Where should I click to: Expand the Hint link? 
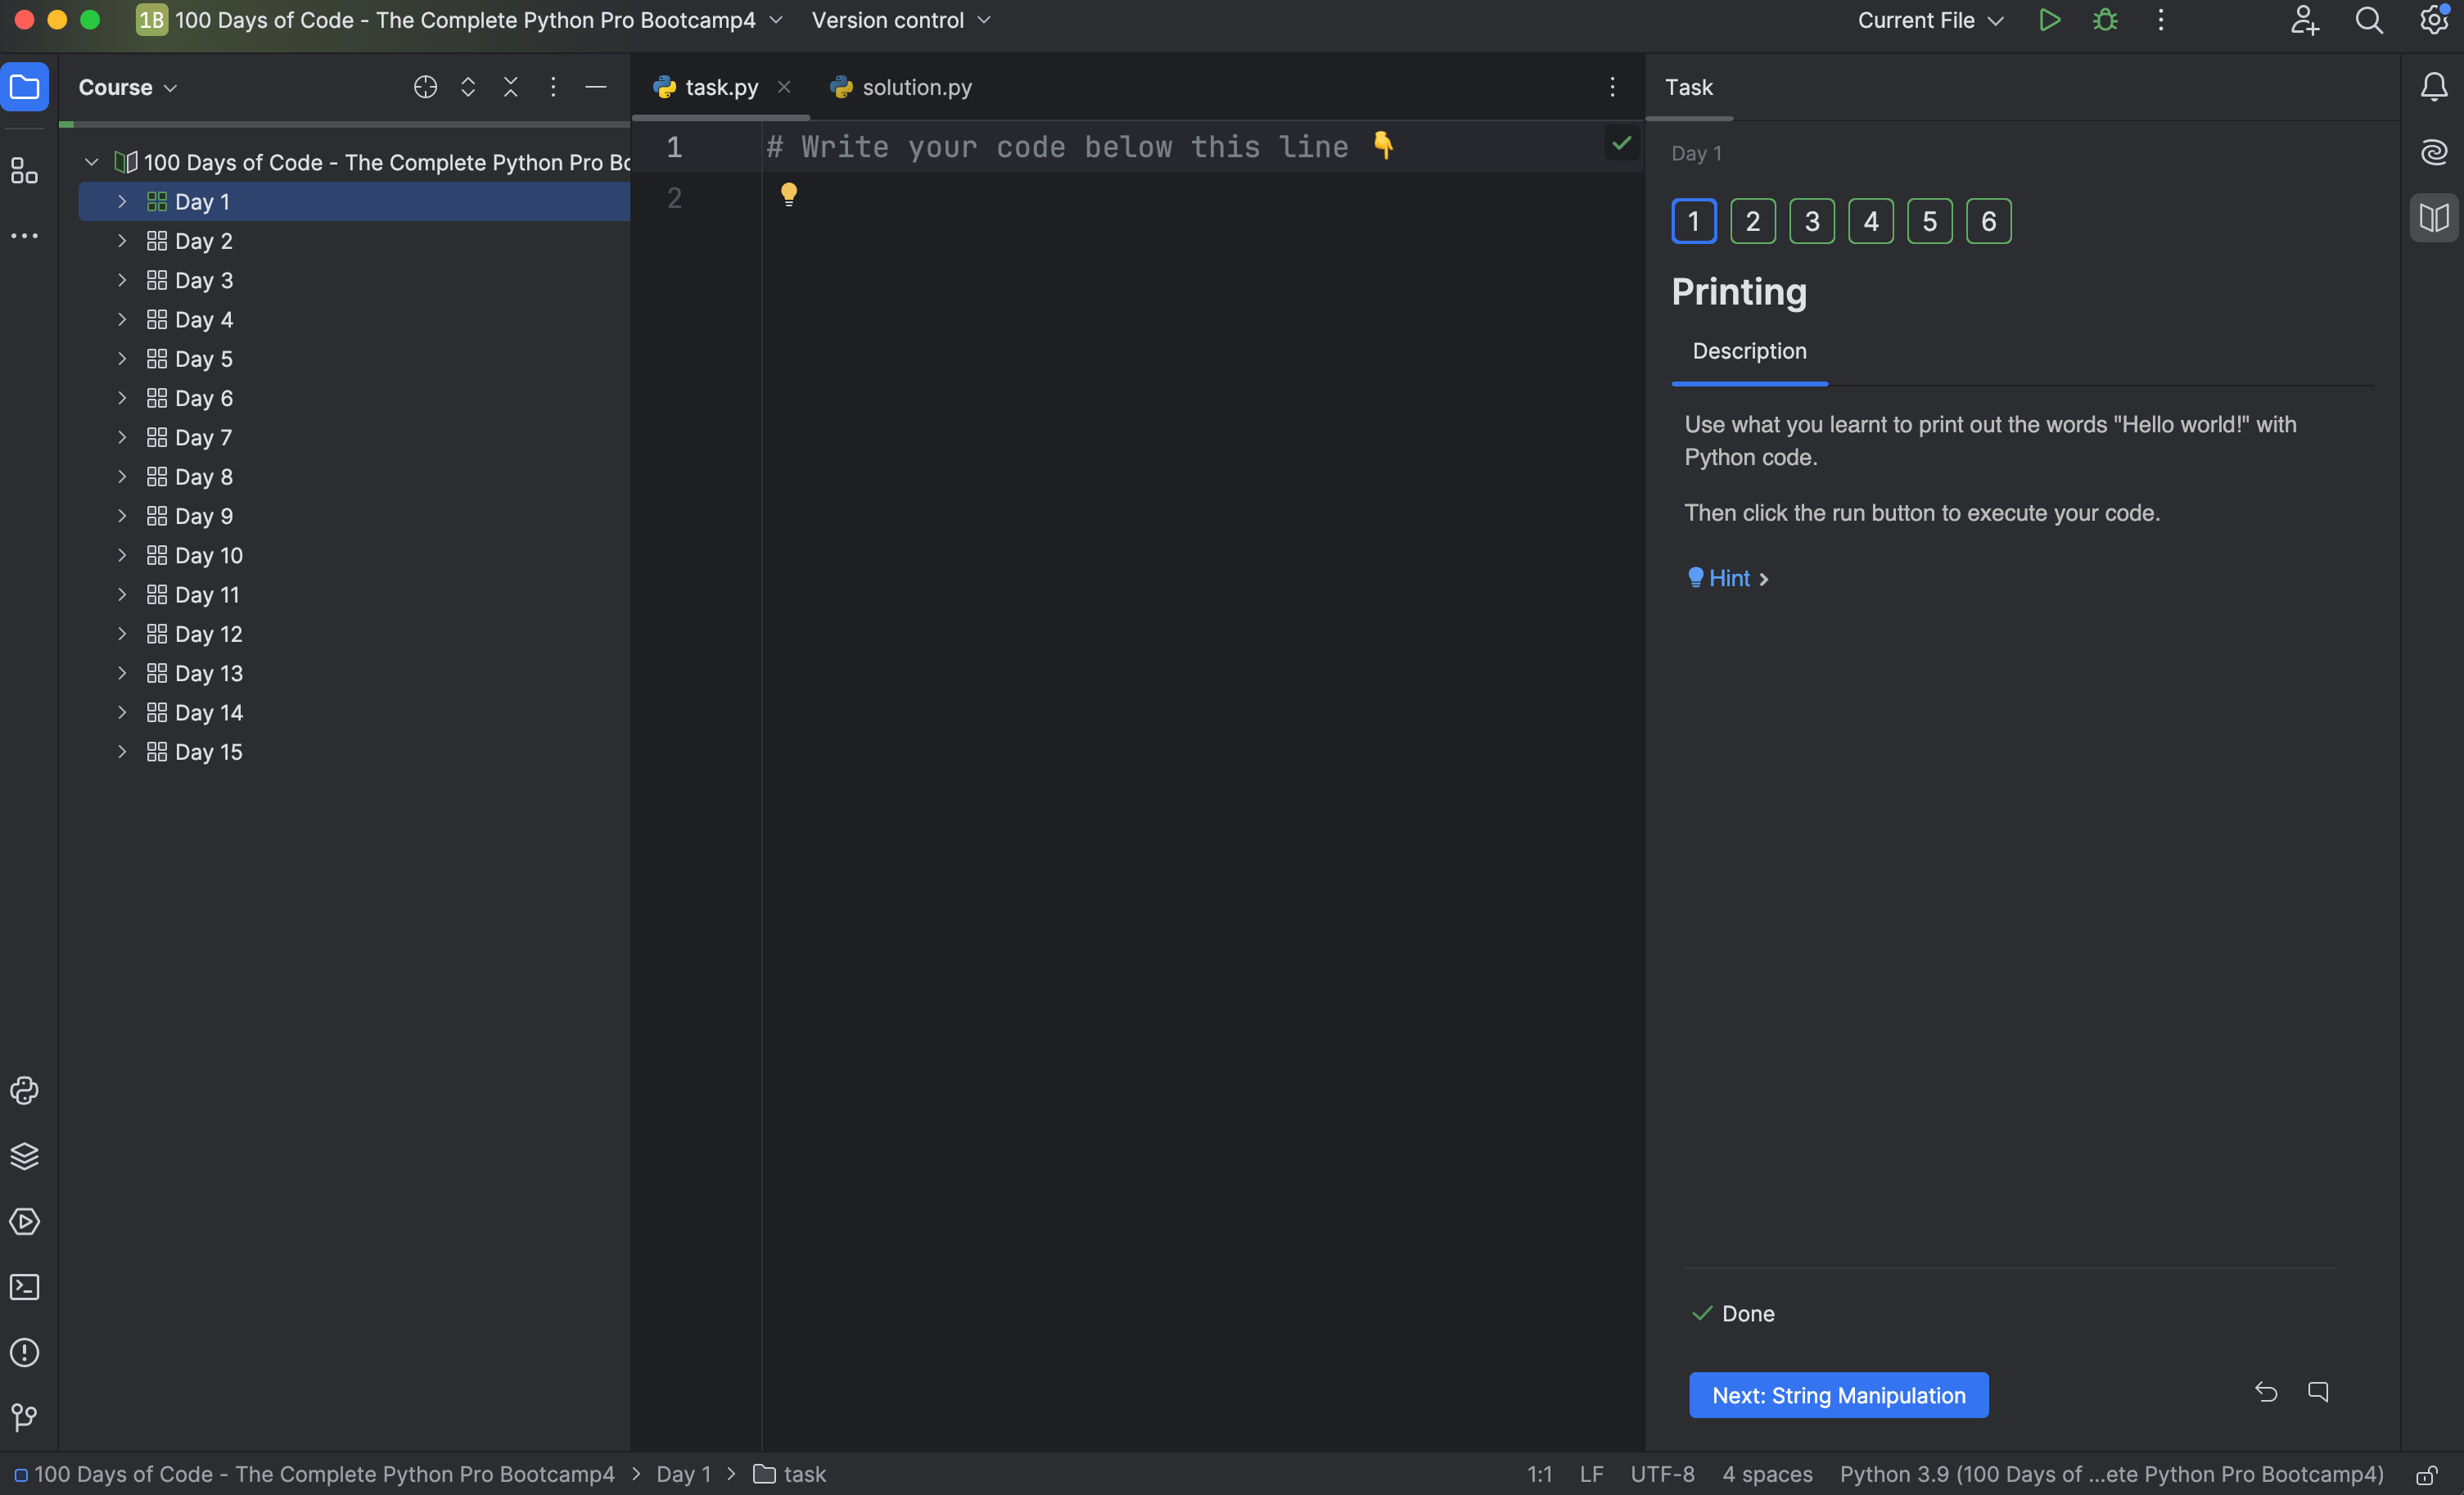tap(1729, 578)
